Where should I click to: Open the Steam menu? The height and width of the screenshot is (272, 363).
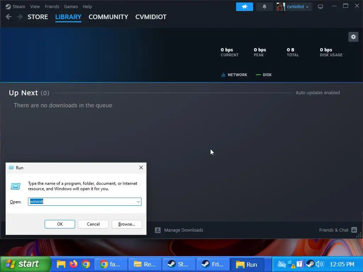coord(19,6)
